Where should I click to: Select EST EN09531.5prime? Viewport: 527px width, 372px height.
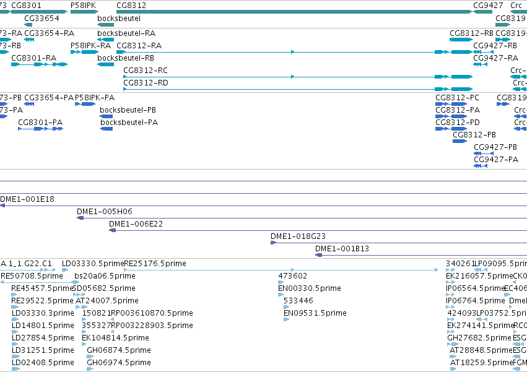click(x=286, y=319)
